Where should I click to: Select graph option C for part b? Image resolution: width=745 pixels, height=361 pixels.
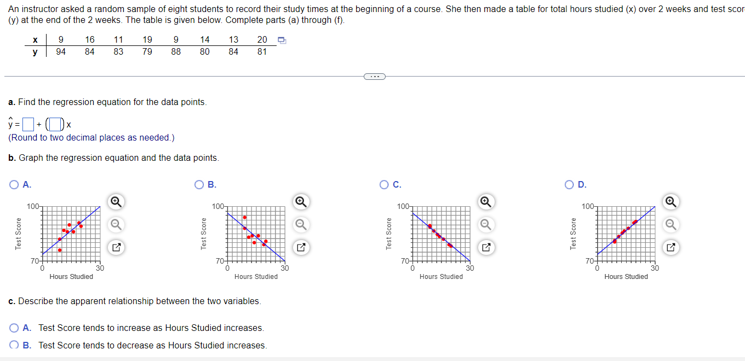pos(384,184)
